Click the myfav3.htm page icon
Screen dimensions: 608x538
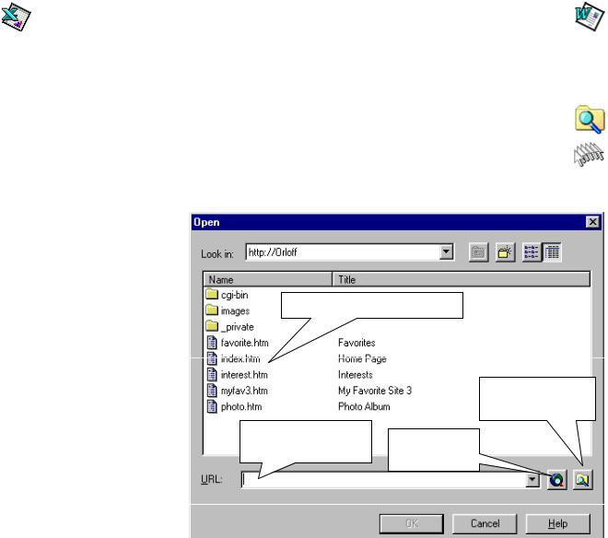(212, 391)
